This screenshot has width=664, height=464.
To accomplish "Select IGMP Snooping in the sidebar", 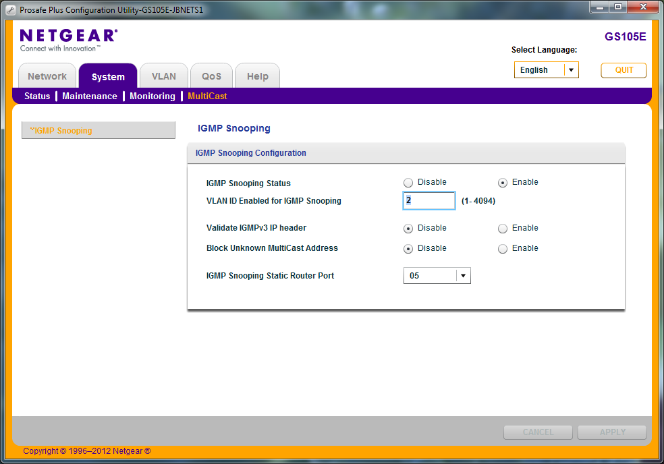I will (99, 130).
